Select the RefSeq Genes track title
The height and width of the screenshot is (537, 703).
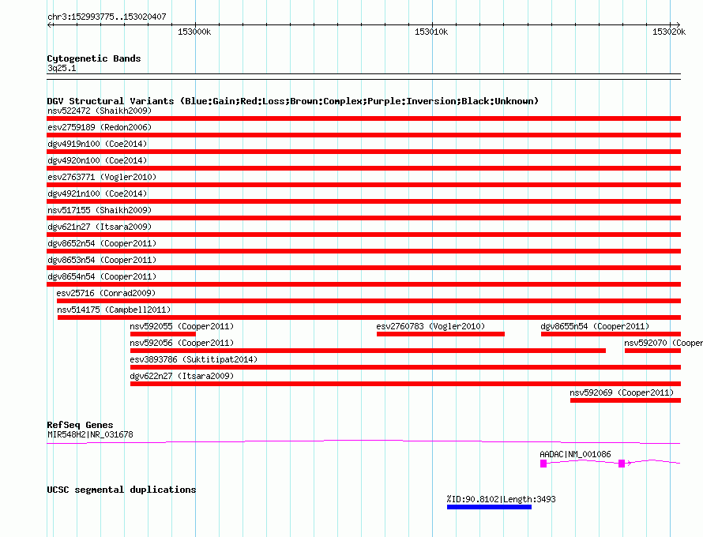pos(80,425)
